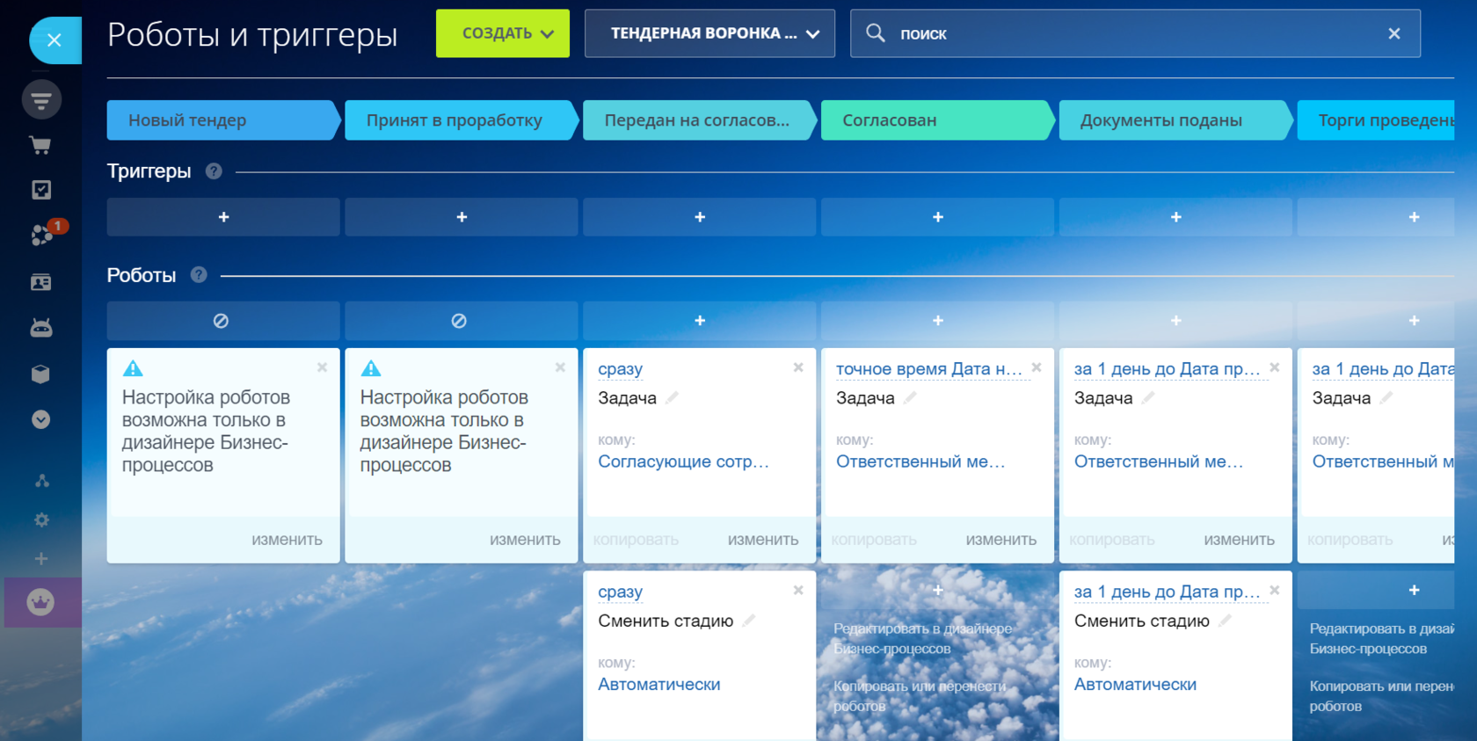
Task: Edit the Задача title in Согласован column
Action: [911, 398]
